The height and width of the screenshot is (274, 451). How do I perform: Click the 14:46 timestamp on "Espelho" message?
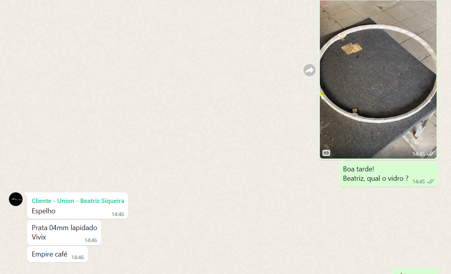(x=118, y=214)
